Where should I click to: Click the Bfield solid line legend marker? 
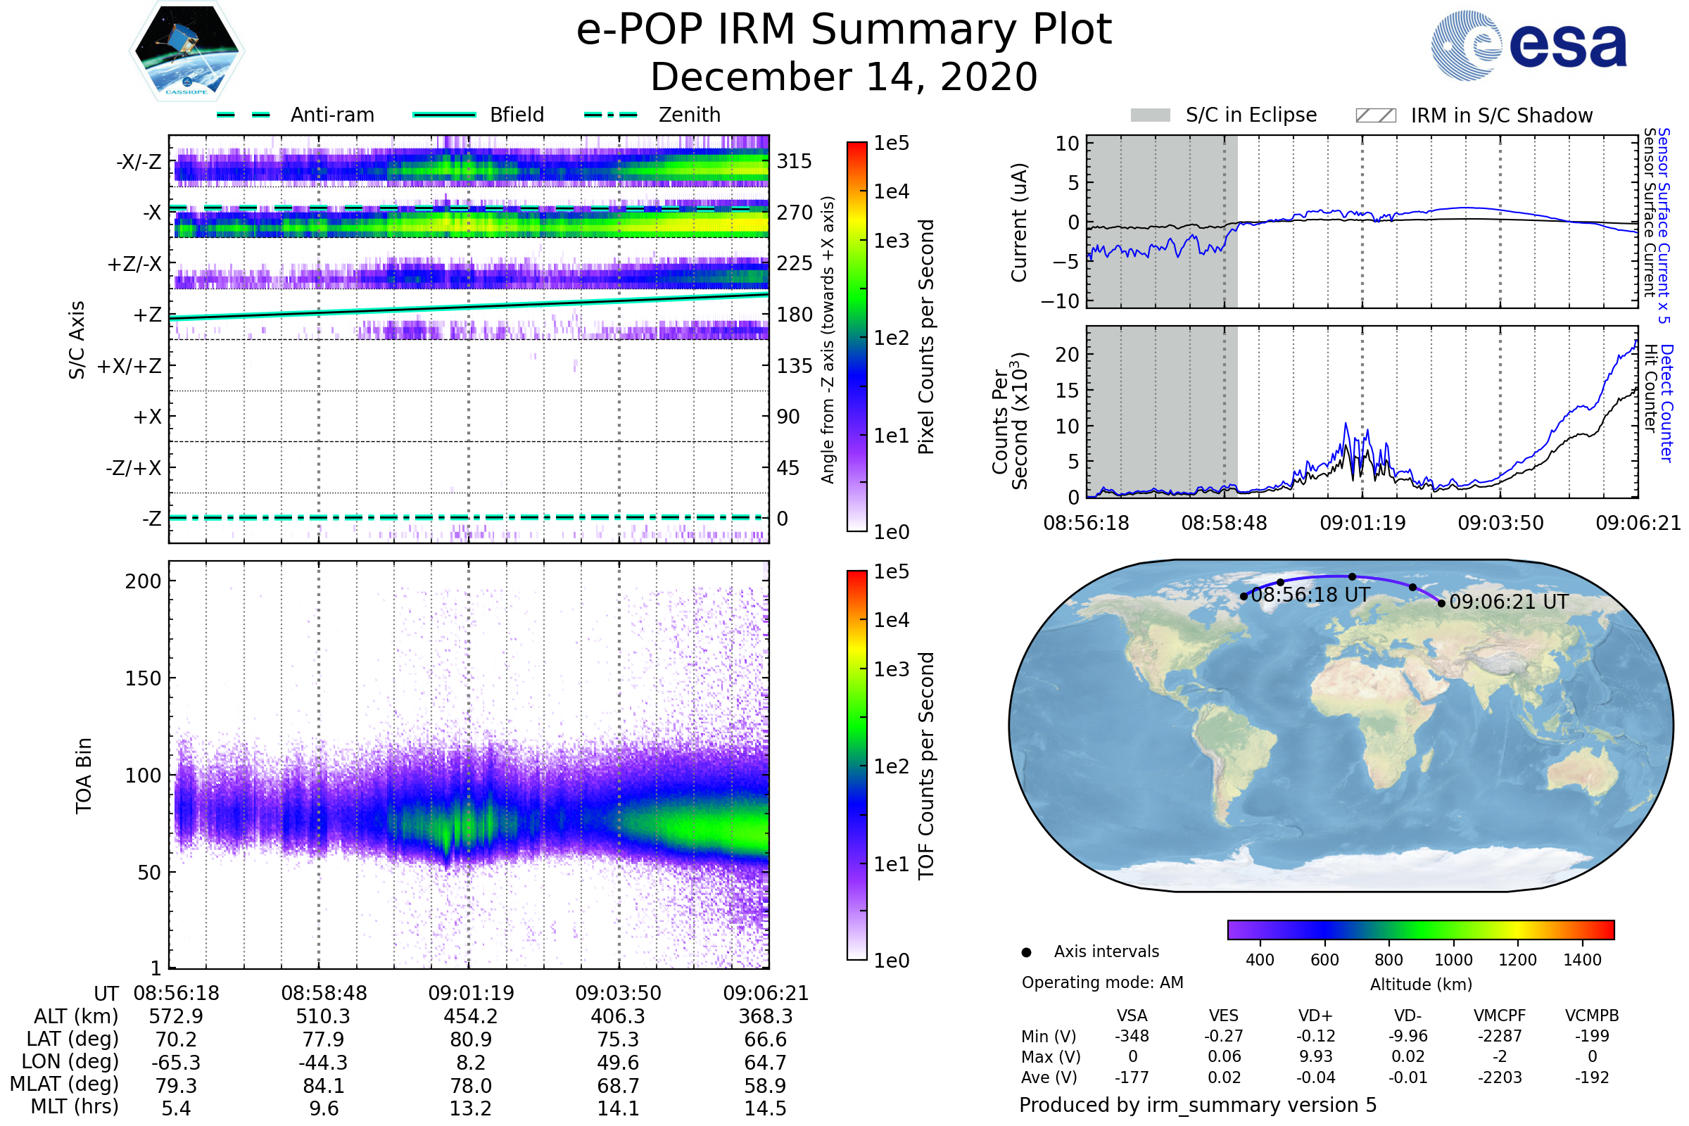444,115
